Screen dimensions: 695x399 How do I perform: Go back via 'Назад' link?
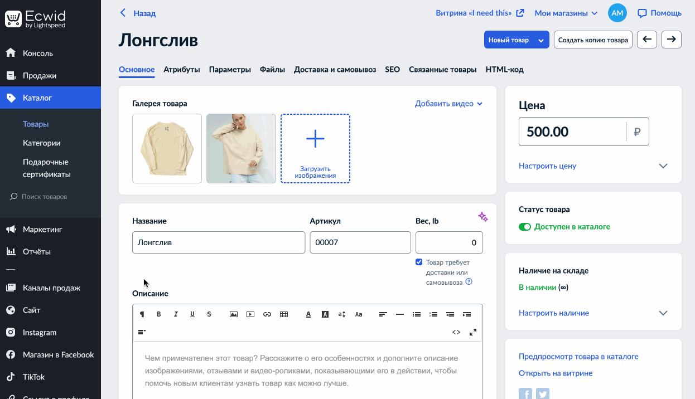tap(138, 13)
